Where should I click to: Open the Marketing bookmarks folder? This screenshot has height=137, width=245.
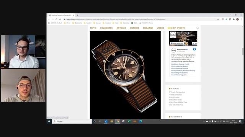(125, 23)
